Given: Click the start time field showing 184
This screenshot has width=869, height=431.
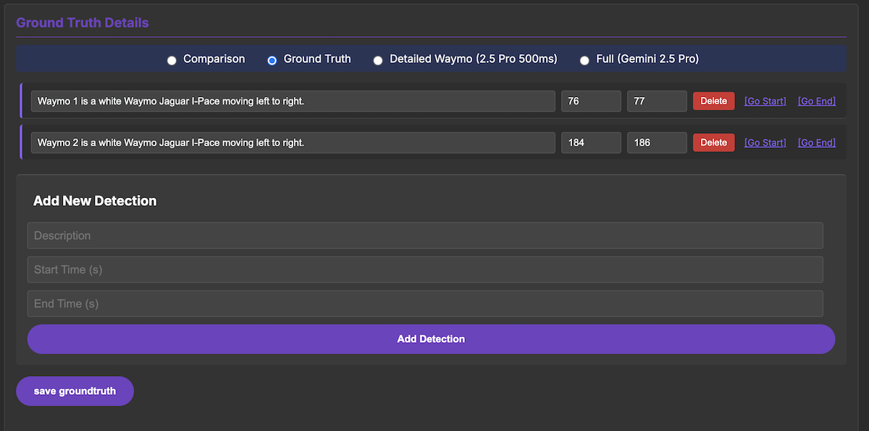Looking at the screenshot, I should (x=591, y=143).
